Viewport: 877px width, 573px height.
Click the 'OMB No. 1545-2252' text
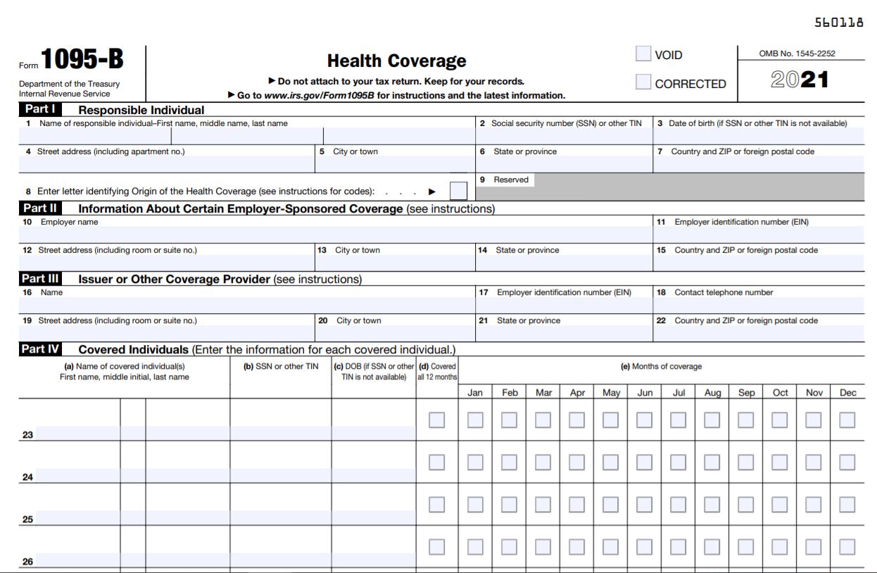[x=797, y=53]
